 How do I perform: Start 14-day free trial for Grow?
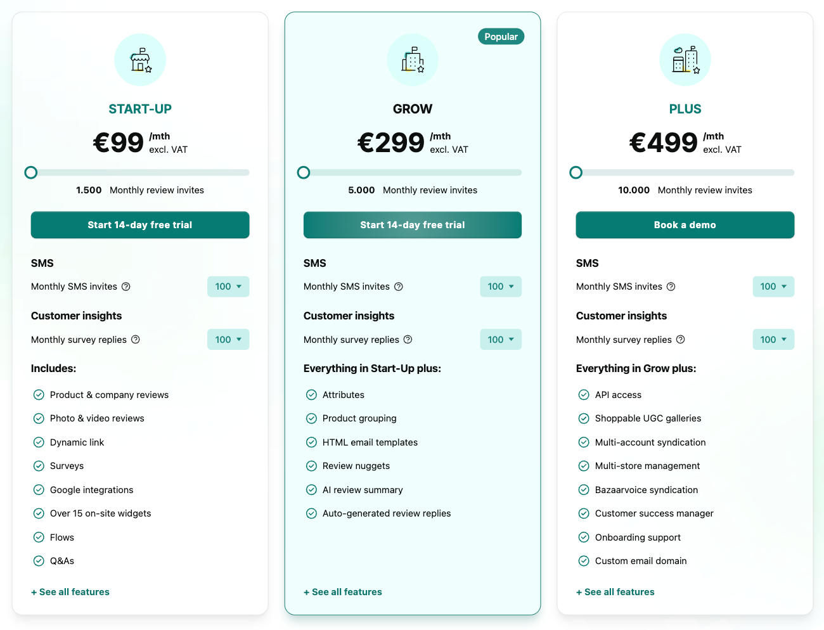tap(413, 225)
